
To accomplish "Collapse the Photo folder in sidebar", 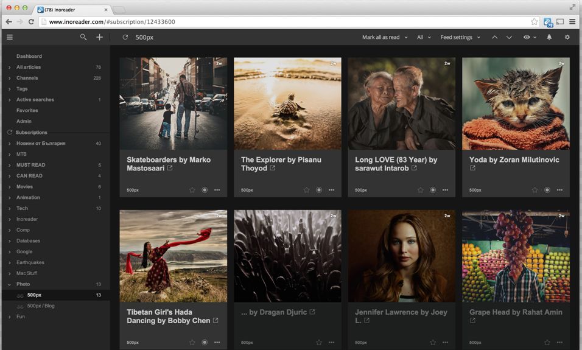I will click(10, 284).
